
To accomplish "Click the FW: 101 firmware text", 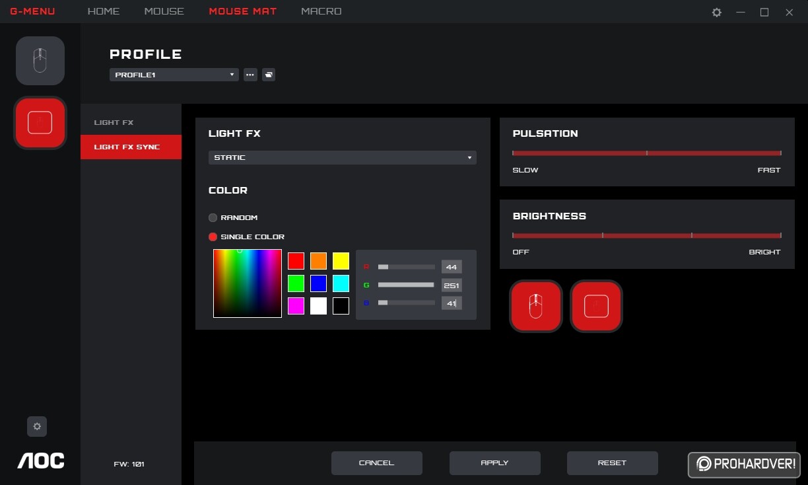I will click(x=129, y=464).
